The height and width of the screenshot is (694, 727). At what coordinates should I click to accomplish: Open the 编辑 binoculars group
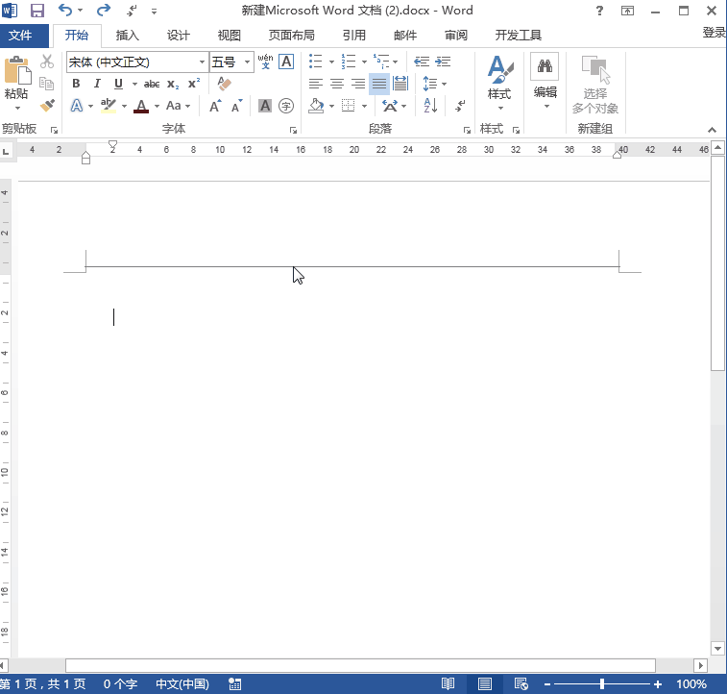coord(545,79)
